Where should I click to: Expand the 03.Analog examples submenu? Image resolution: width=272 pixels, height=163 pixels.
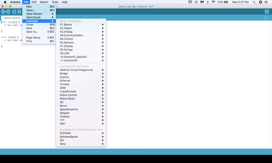click(x=81, y=32)
